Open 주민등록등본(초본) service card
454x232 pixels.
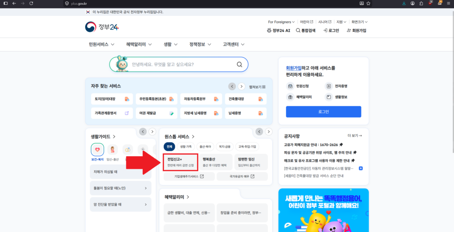click(x=157, y=99)
